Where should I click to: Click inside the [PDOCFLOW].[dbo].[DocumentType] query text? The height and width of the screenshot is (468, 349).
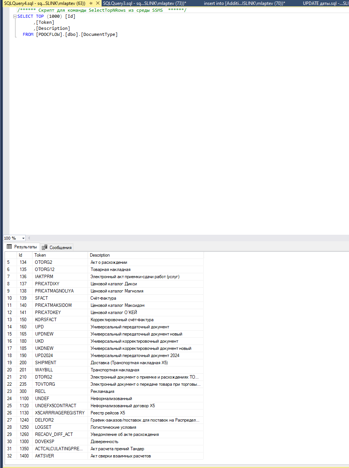pos(77,34)
